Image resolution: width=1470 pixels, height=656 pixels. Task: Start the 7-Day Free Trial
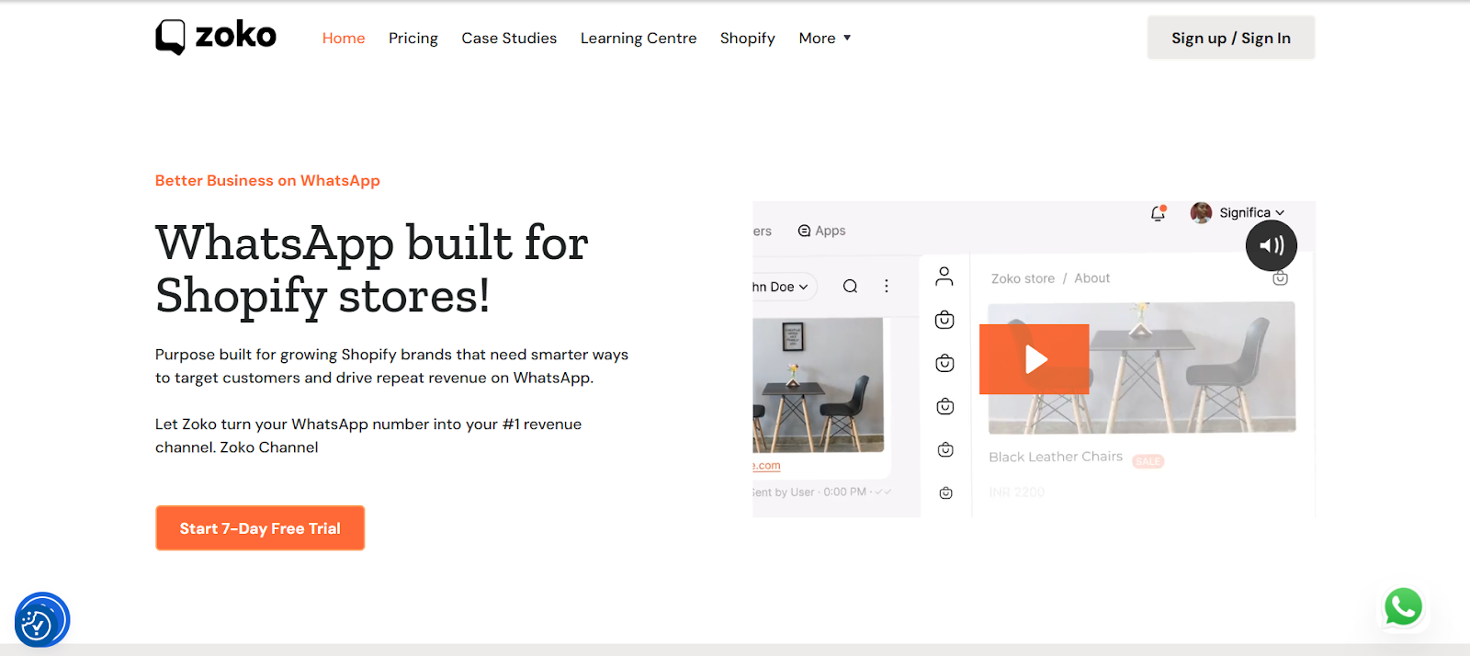pos(260,528)
